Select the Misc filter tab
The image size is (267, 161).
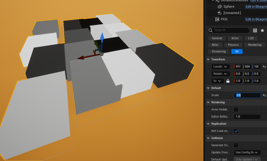(x=215, y=45)
